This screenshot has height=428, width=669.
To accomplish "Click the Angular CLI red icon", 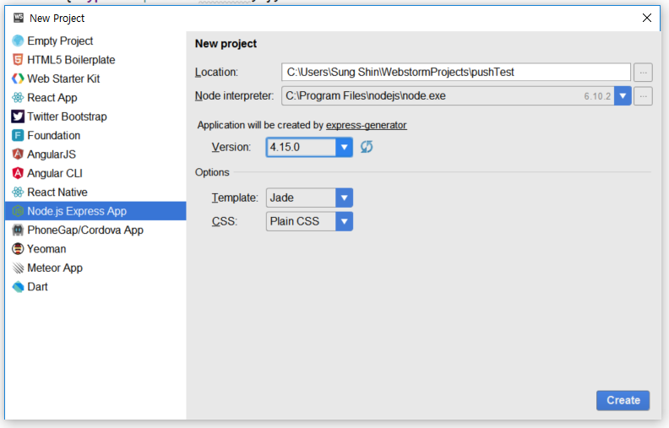I will [x=18, y=173].
